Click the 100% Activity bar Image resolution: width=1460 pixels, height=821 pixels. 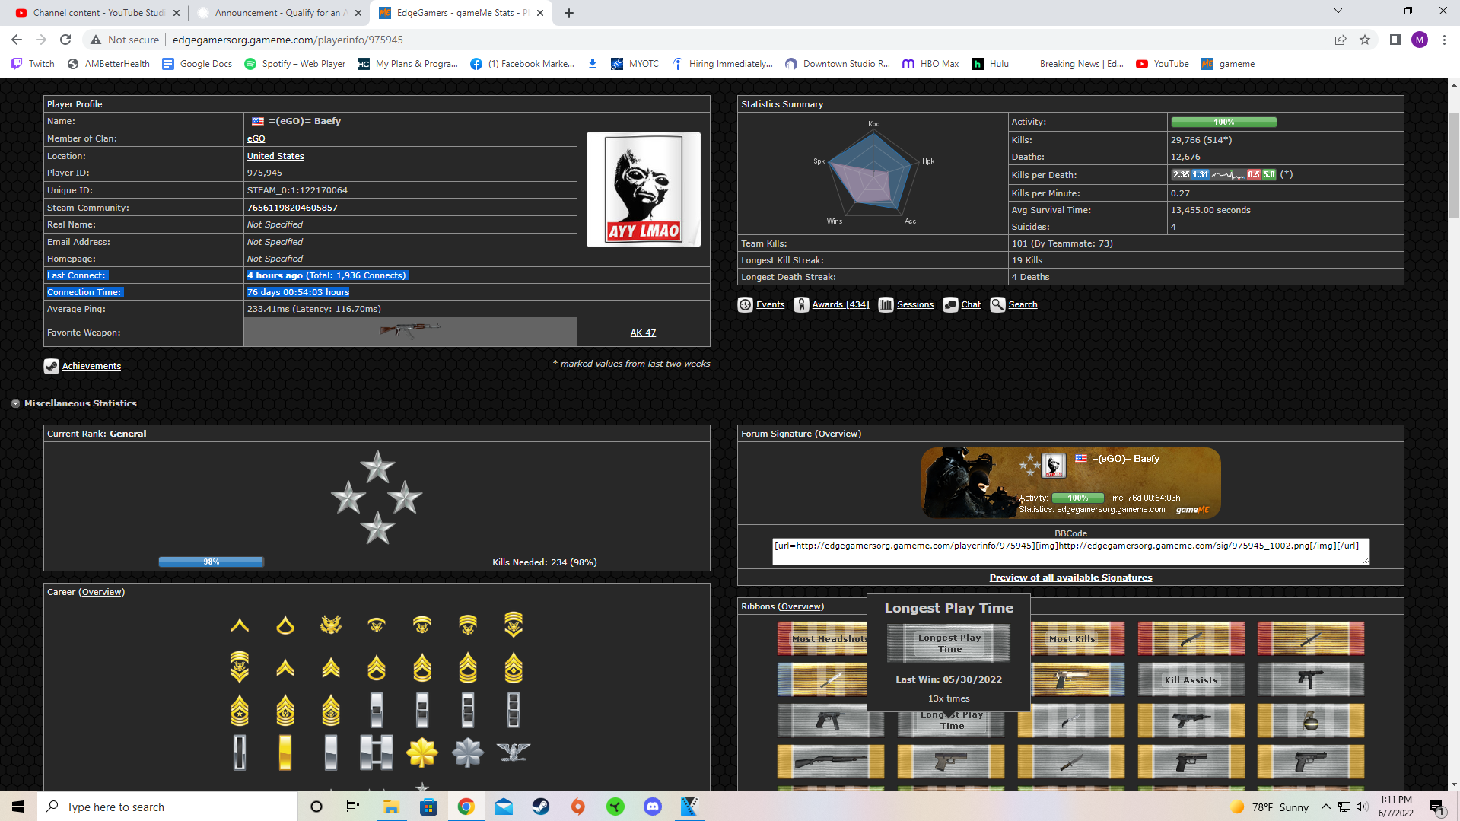pyautogui.click(x=1223, y=122)
